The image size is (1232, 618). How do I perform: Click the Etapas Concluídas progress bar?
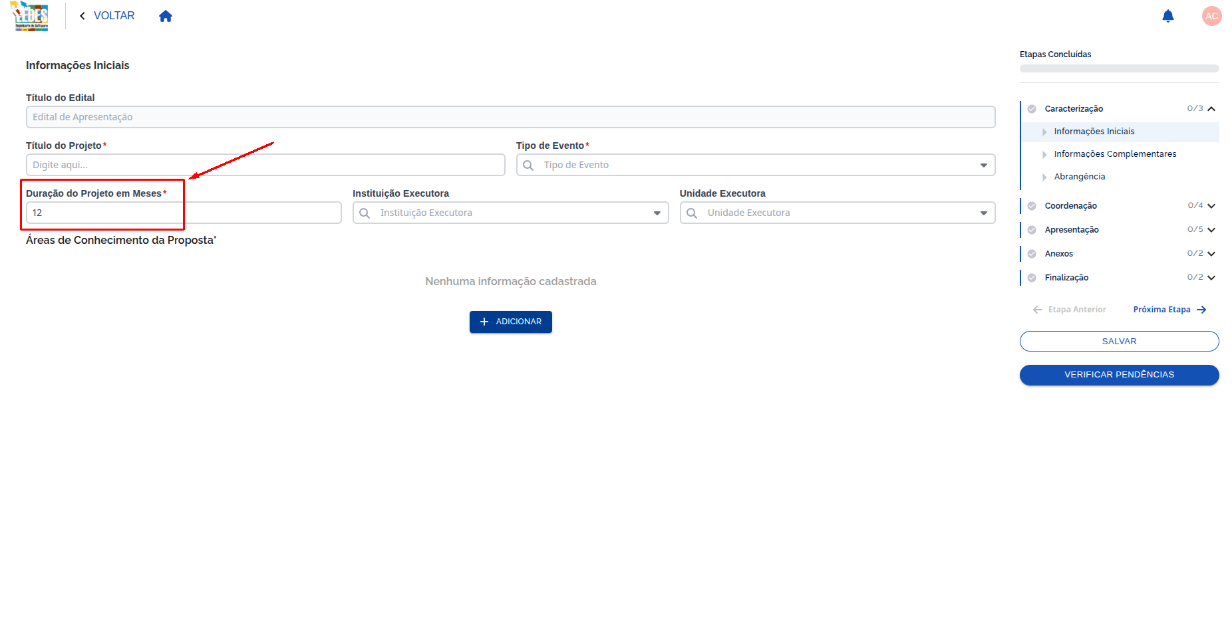click(1119, 68)
